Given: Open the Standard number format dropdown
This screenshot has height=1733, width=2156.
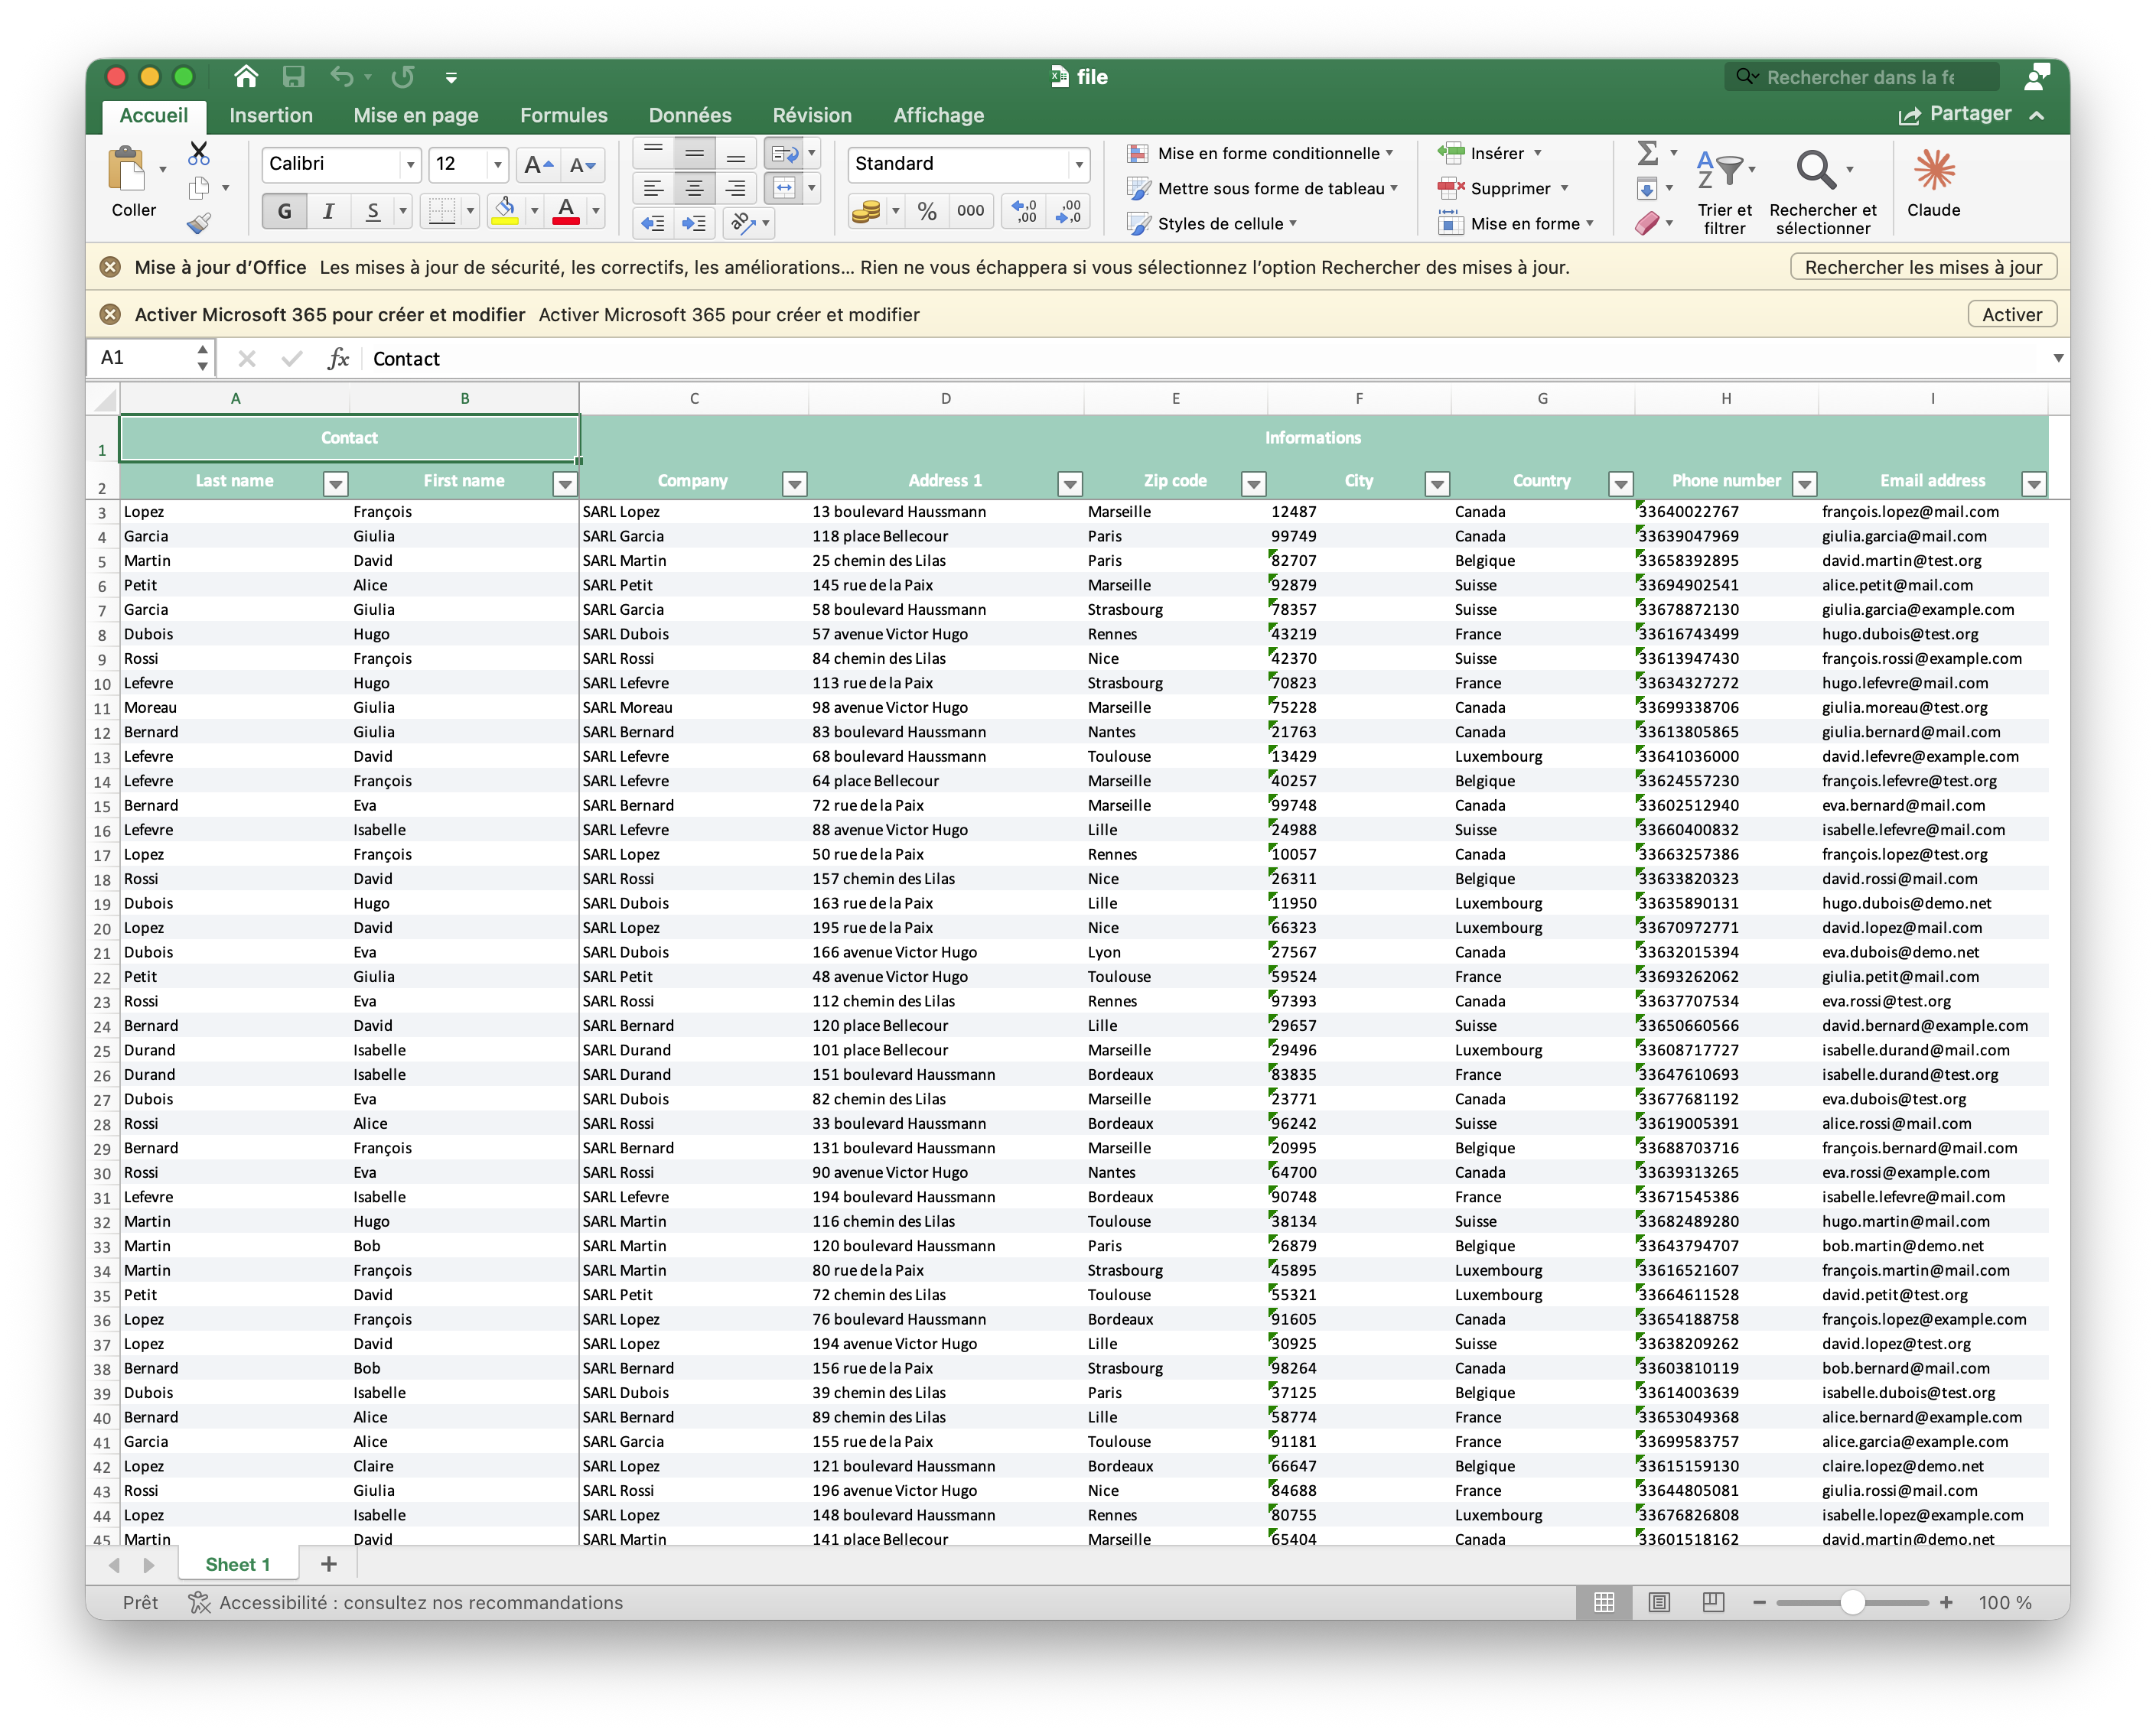Looking at the screenshot, I should 1078,164.
